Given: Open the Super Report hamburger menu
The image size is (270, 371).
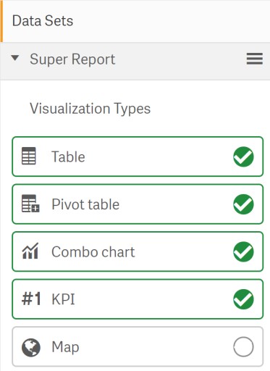Looking at the screenshot, I should pyautogui.click(x=255, y=59).
